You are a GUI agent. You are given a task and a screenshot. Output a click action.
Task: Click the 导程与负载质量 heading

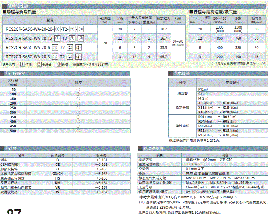[x=19, y=12]
